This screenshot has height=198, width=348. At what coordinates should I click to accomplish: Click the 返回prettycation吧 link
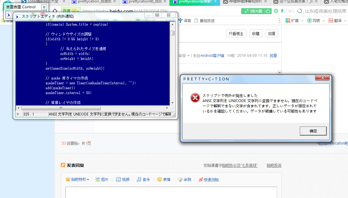332,143
